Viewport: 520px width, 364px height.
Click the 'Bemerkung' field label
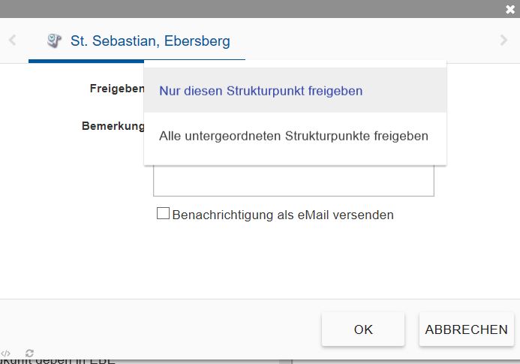click(x=113, y=126)
